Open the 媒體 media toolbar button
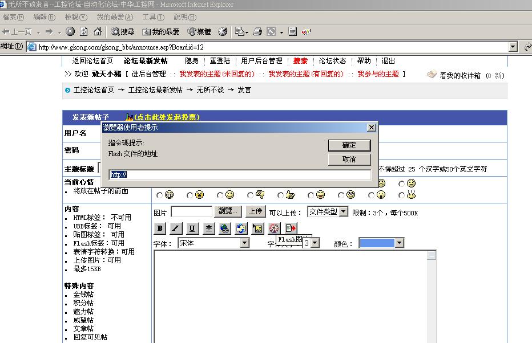This screenshot has width=532, height=343. [199, 32]
